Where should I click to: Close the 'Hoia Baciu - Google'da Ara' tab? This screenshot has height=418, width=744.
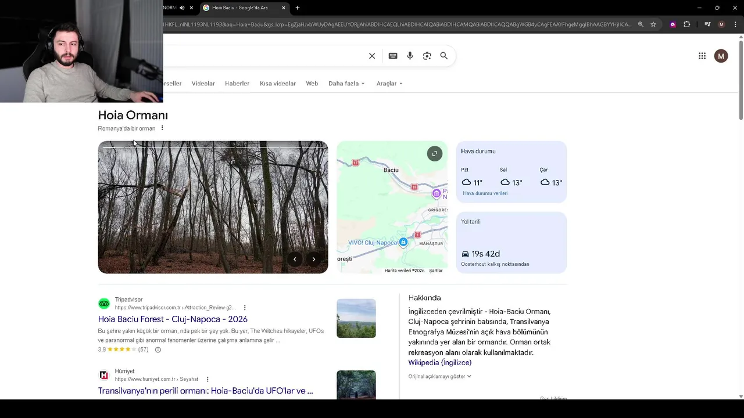point(284,8)
